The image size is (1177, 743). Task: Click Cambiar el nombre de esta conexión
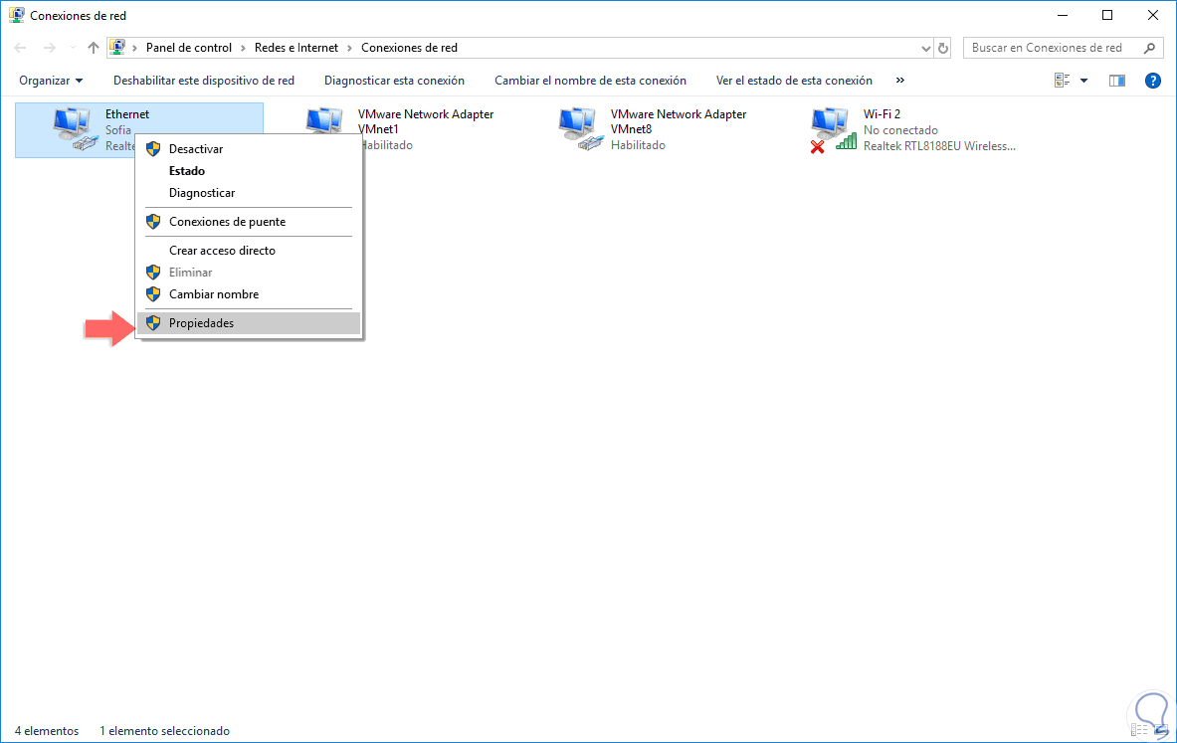590,81
